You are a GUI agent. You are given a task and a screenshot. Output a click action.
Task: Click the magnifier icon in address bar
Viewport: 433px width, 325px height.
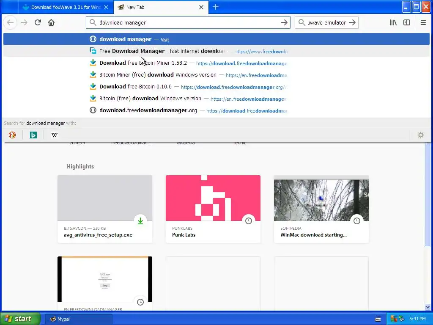93,23
